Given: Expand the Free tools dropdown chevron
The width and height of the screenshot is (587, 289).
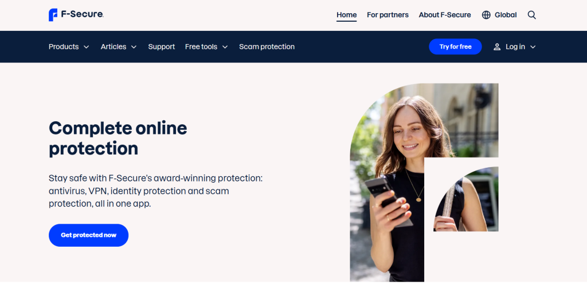Looking at the screenshot, I should point(225,47).
